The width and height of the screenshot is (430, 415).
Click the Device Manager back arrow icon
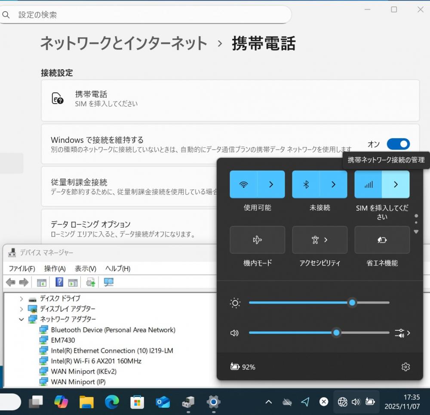pyautogui.click(x=10, y=283)
